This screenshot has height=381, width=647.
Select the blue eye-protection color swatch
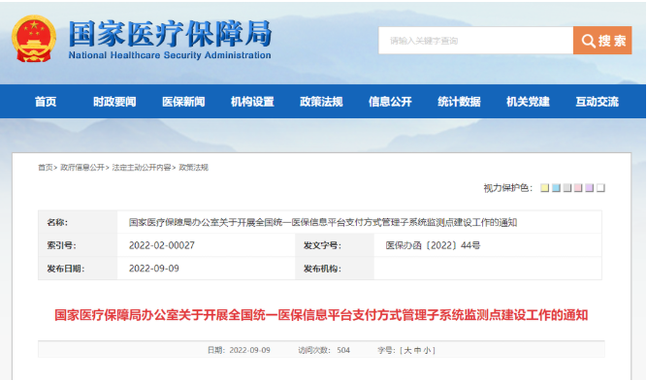click(x=556, y=188)
